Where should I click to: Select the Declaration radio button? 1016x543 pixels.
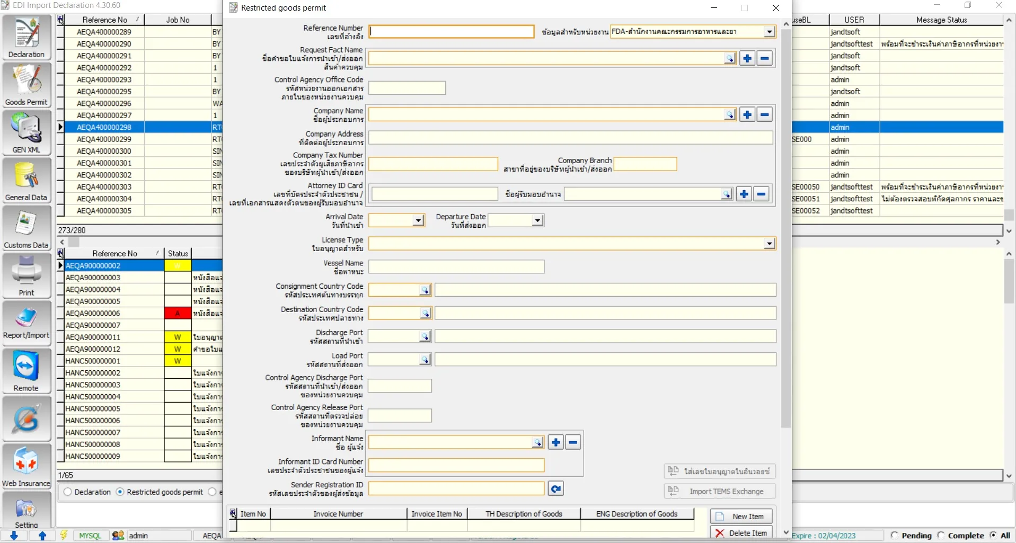68,492
